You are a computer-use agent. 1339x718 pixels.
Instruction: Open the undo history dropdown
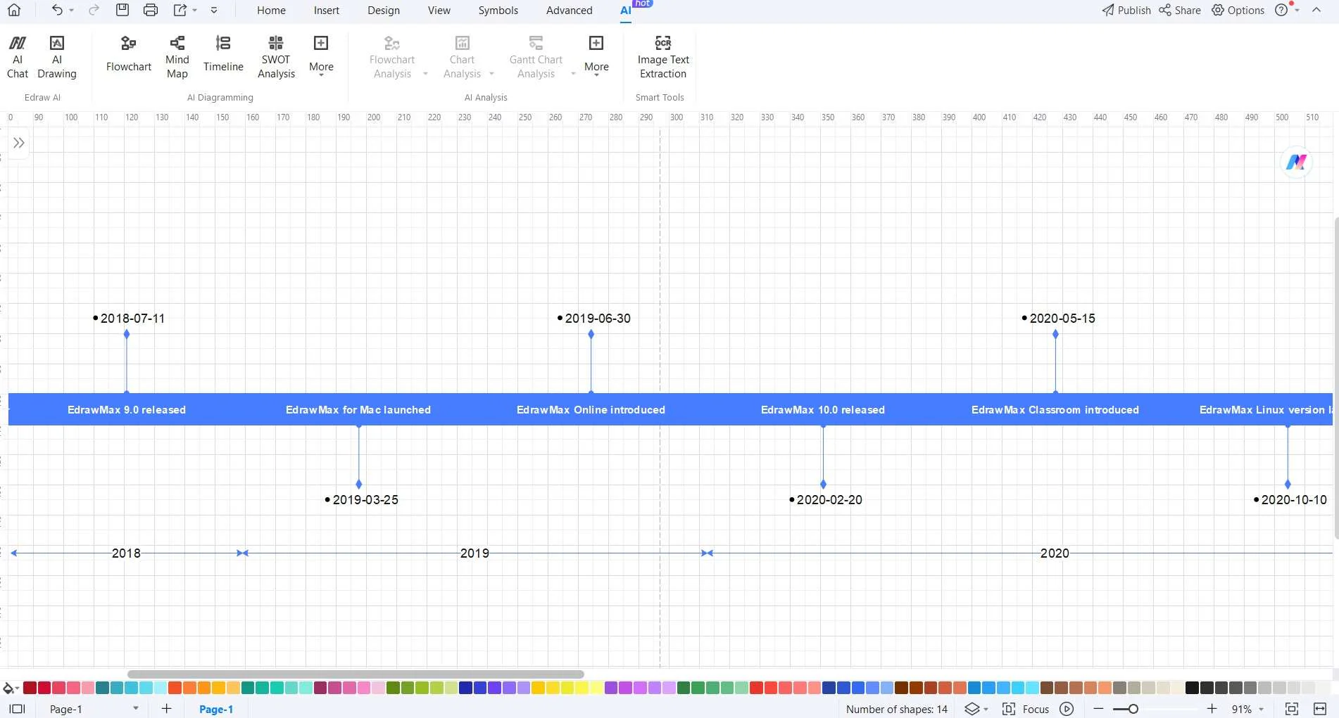(71, 11)
